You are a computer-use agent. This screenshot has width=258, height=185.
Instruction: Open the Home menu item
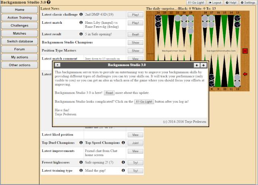click(x=20, y=10)
